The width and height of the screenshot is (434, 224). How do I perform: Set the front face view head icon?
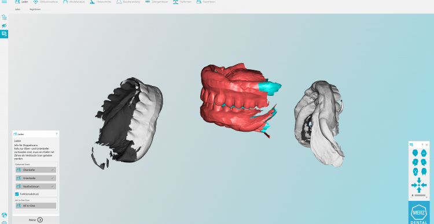pyautogui.click(x=415, y=172)
